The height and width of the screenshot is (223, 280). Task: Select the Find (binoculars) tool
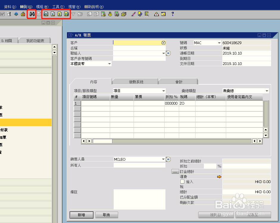[32, 14]
